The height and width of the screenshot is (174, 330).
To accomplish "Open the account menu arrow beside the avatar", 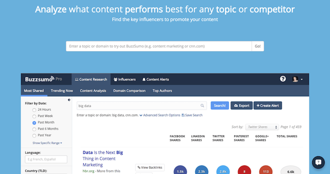I will (302, 79).
